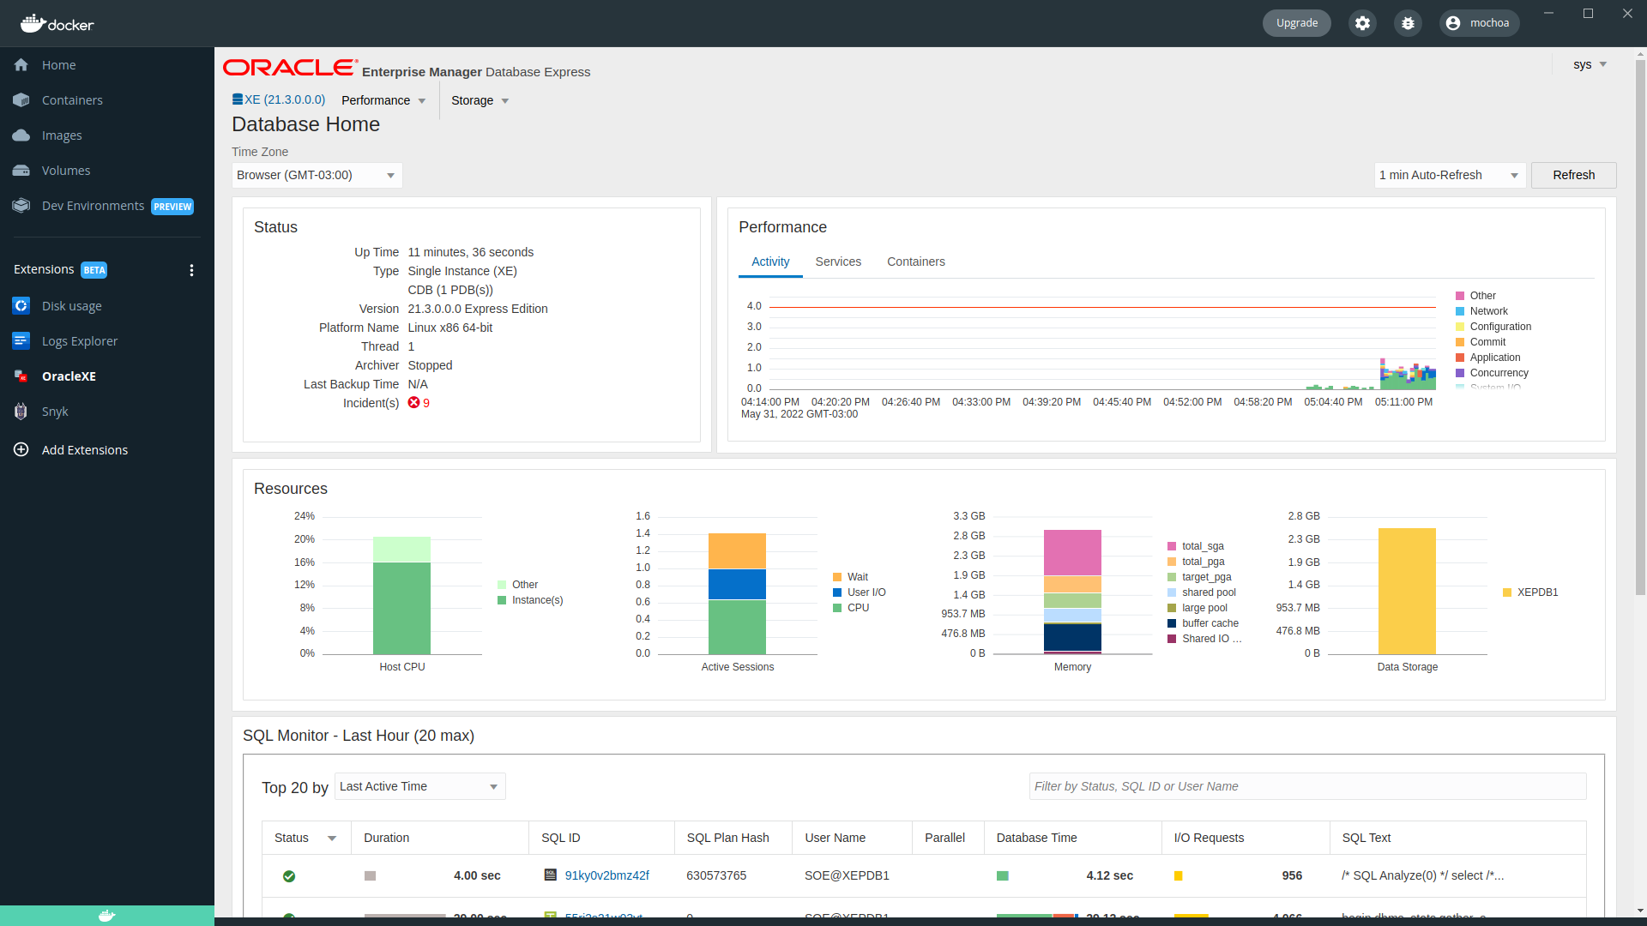This screenshot has width=1647, height=926.
Task: Click the troubleshoot bug icon
Action: coord(1408,23)
